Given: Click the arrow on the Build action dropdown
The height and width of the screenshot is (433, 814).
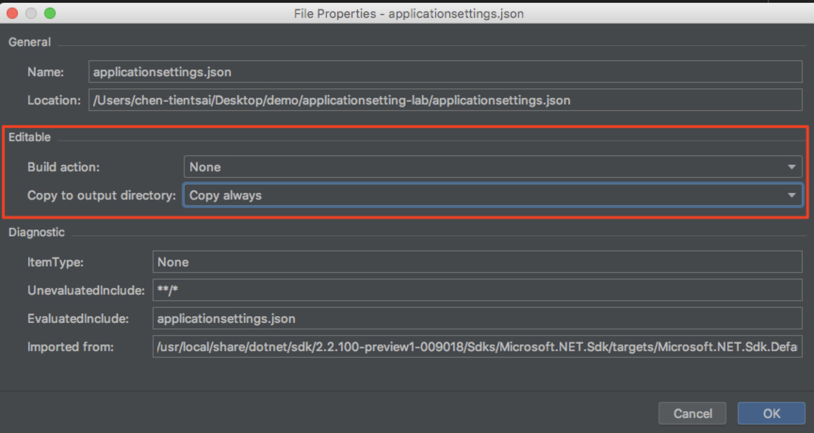Looking at the screenshot, I should click(x=791, y=167).
